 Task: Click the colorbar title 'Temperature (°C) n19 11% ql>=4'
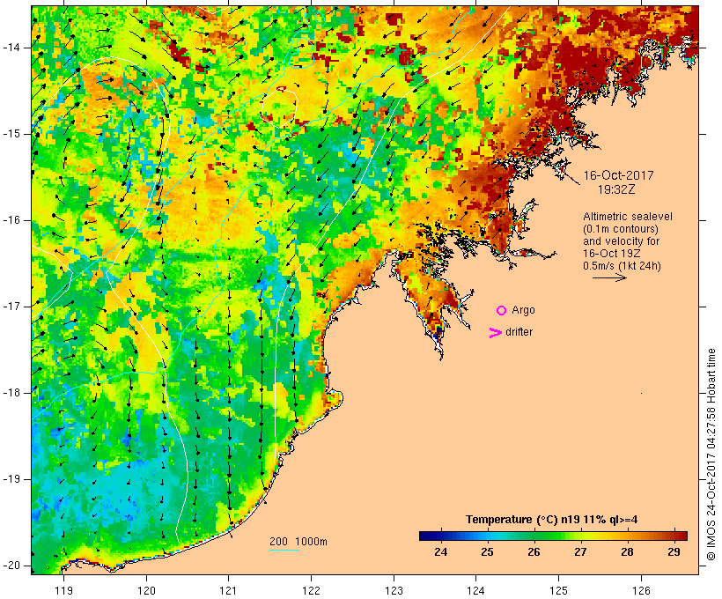552,520
